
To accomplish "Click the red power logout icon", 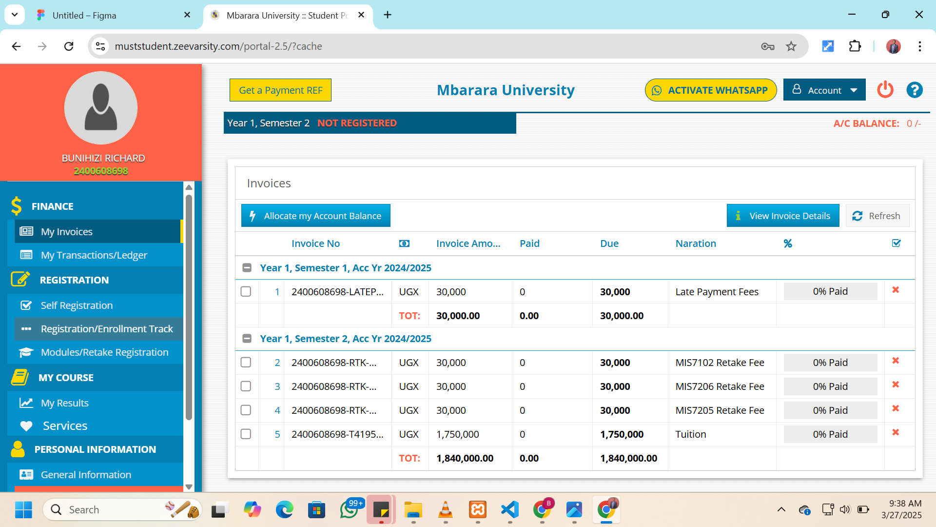I will tap(885, 90).
